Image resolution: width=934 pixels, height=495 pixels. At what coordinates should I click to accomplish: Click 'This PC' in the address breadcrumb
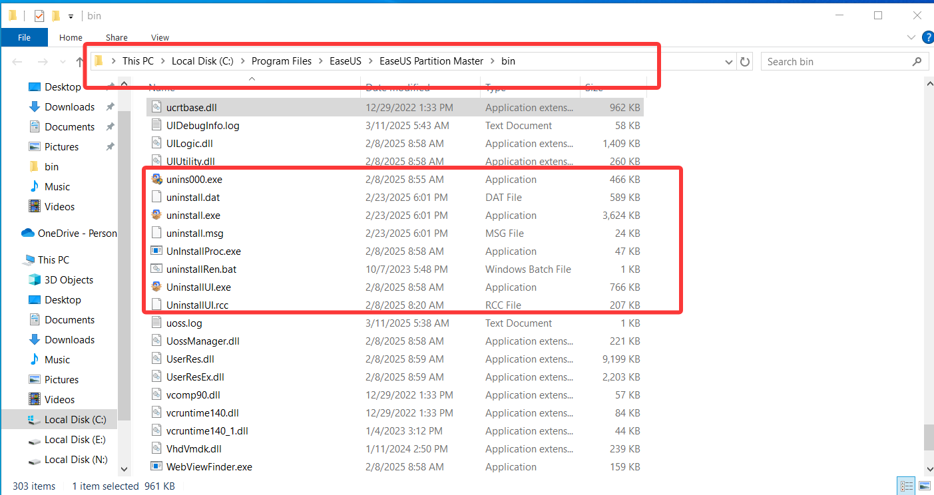[138, 61]
